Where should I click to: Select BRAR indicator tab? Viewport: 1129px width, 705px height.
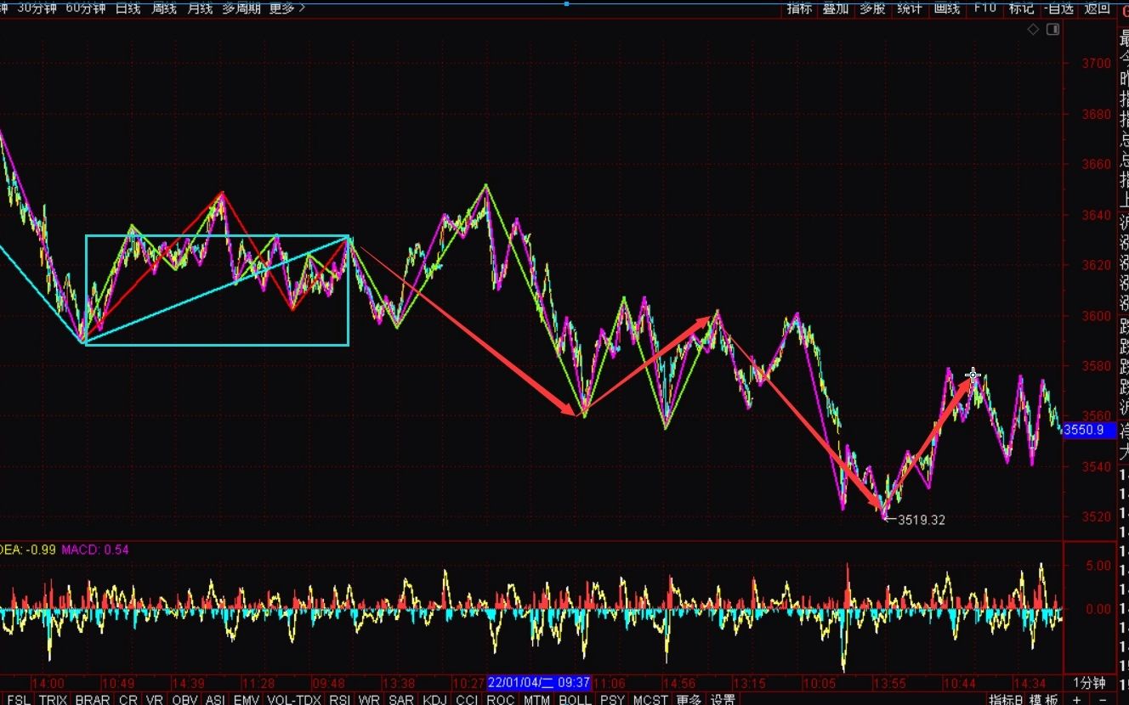(x=92, y=699)
